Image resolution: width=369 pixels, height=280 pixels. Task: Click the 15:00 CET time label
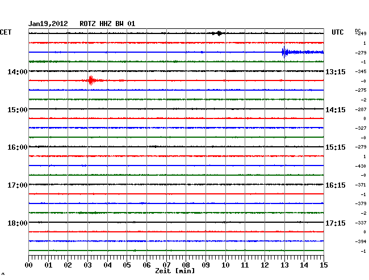18,110
